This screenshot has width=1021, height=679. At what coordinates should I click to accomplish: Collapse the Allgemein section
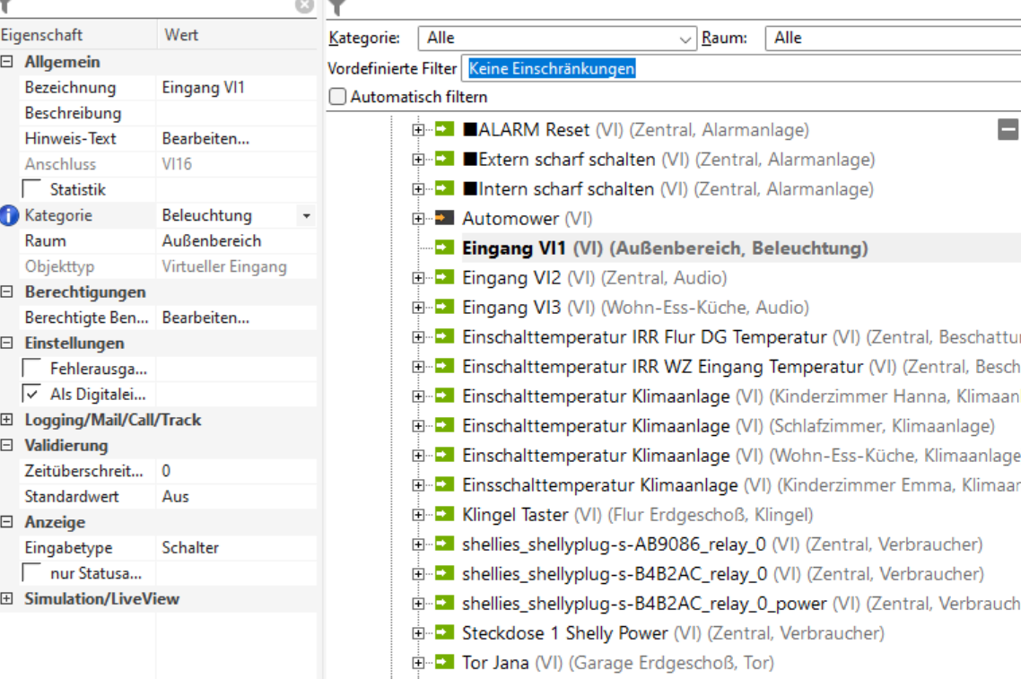tap(6, 62)
